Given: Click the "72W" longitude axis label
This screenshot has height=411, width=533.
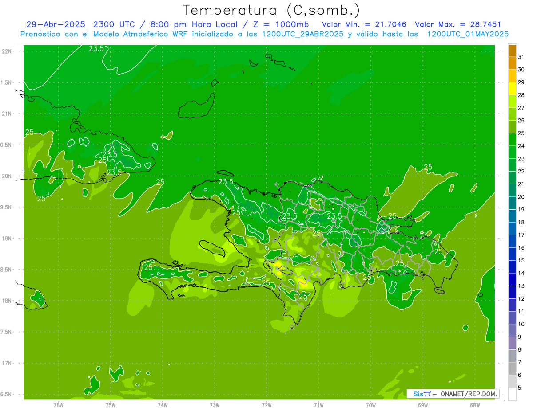Looking at the screenshot, I should point(266,405).
